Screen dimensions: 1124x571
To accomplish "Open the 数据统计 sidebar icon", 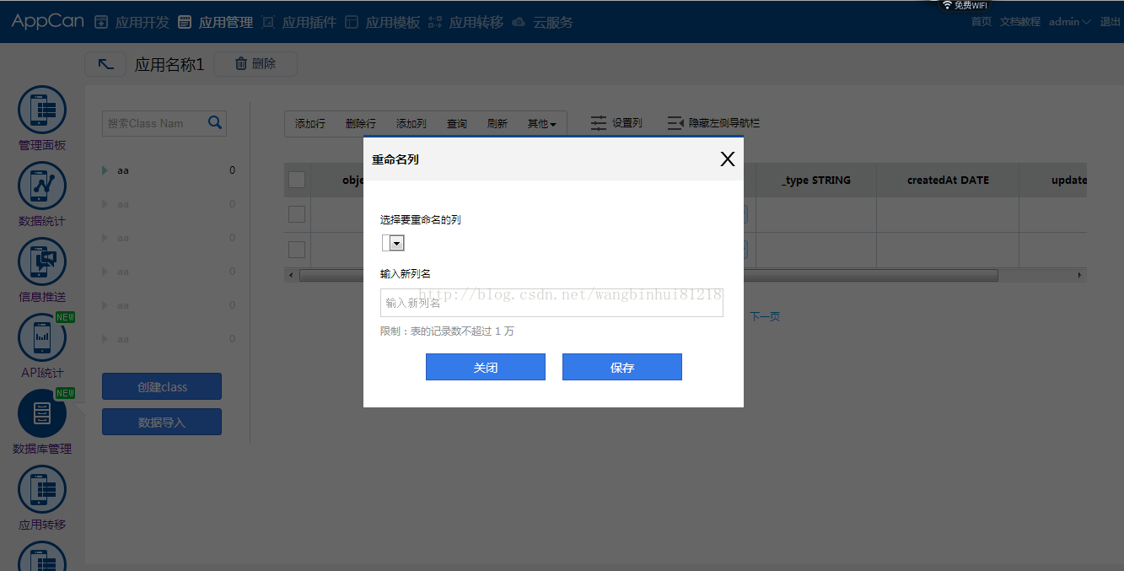I will pos(42,186).
